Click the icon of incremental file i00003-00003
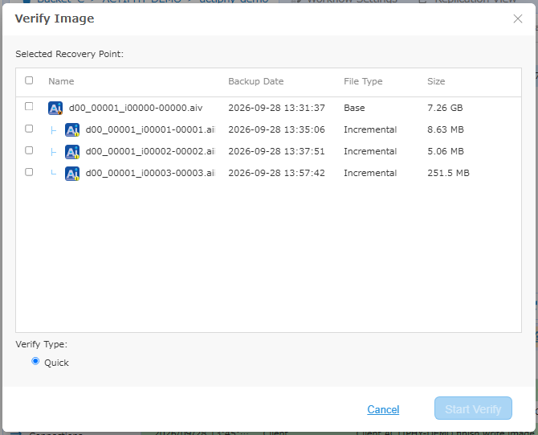Image resolution: width=538 pixels, height=435 pixels. [72, 173]
